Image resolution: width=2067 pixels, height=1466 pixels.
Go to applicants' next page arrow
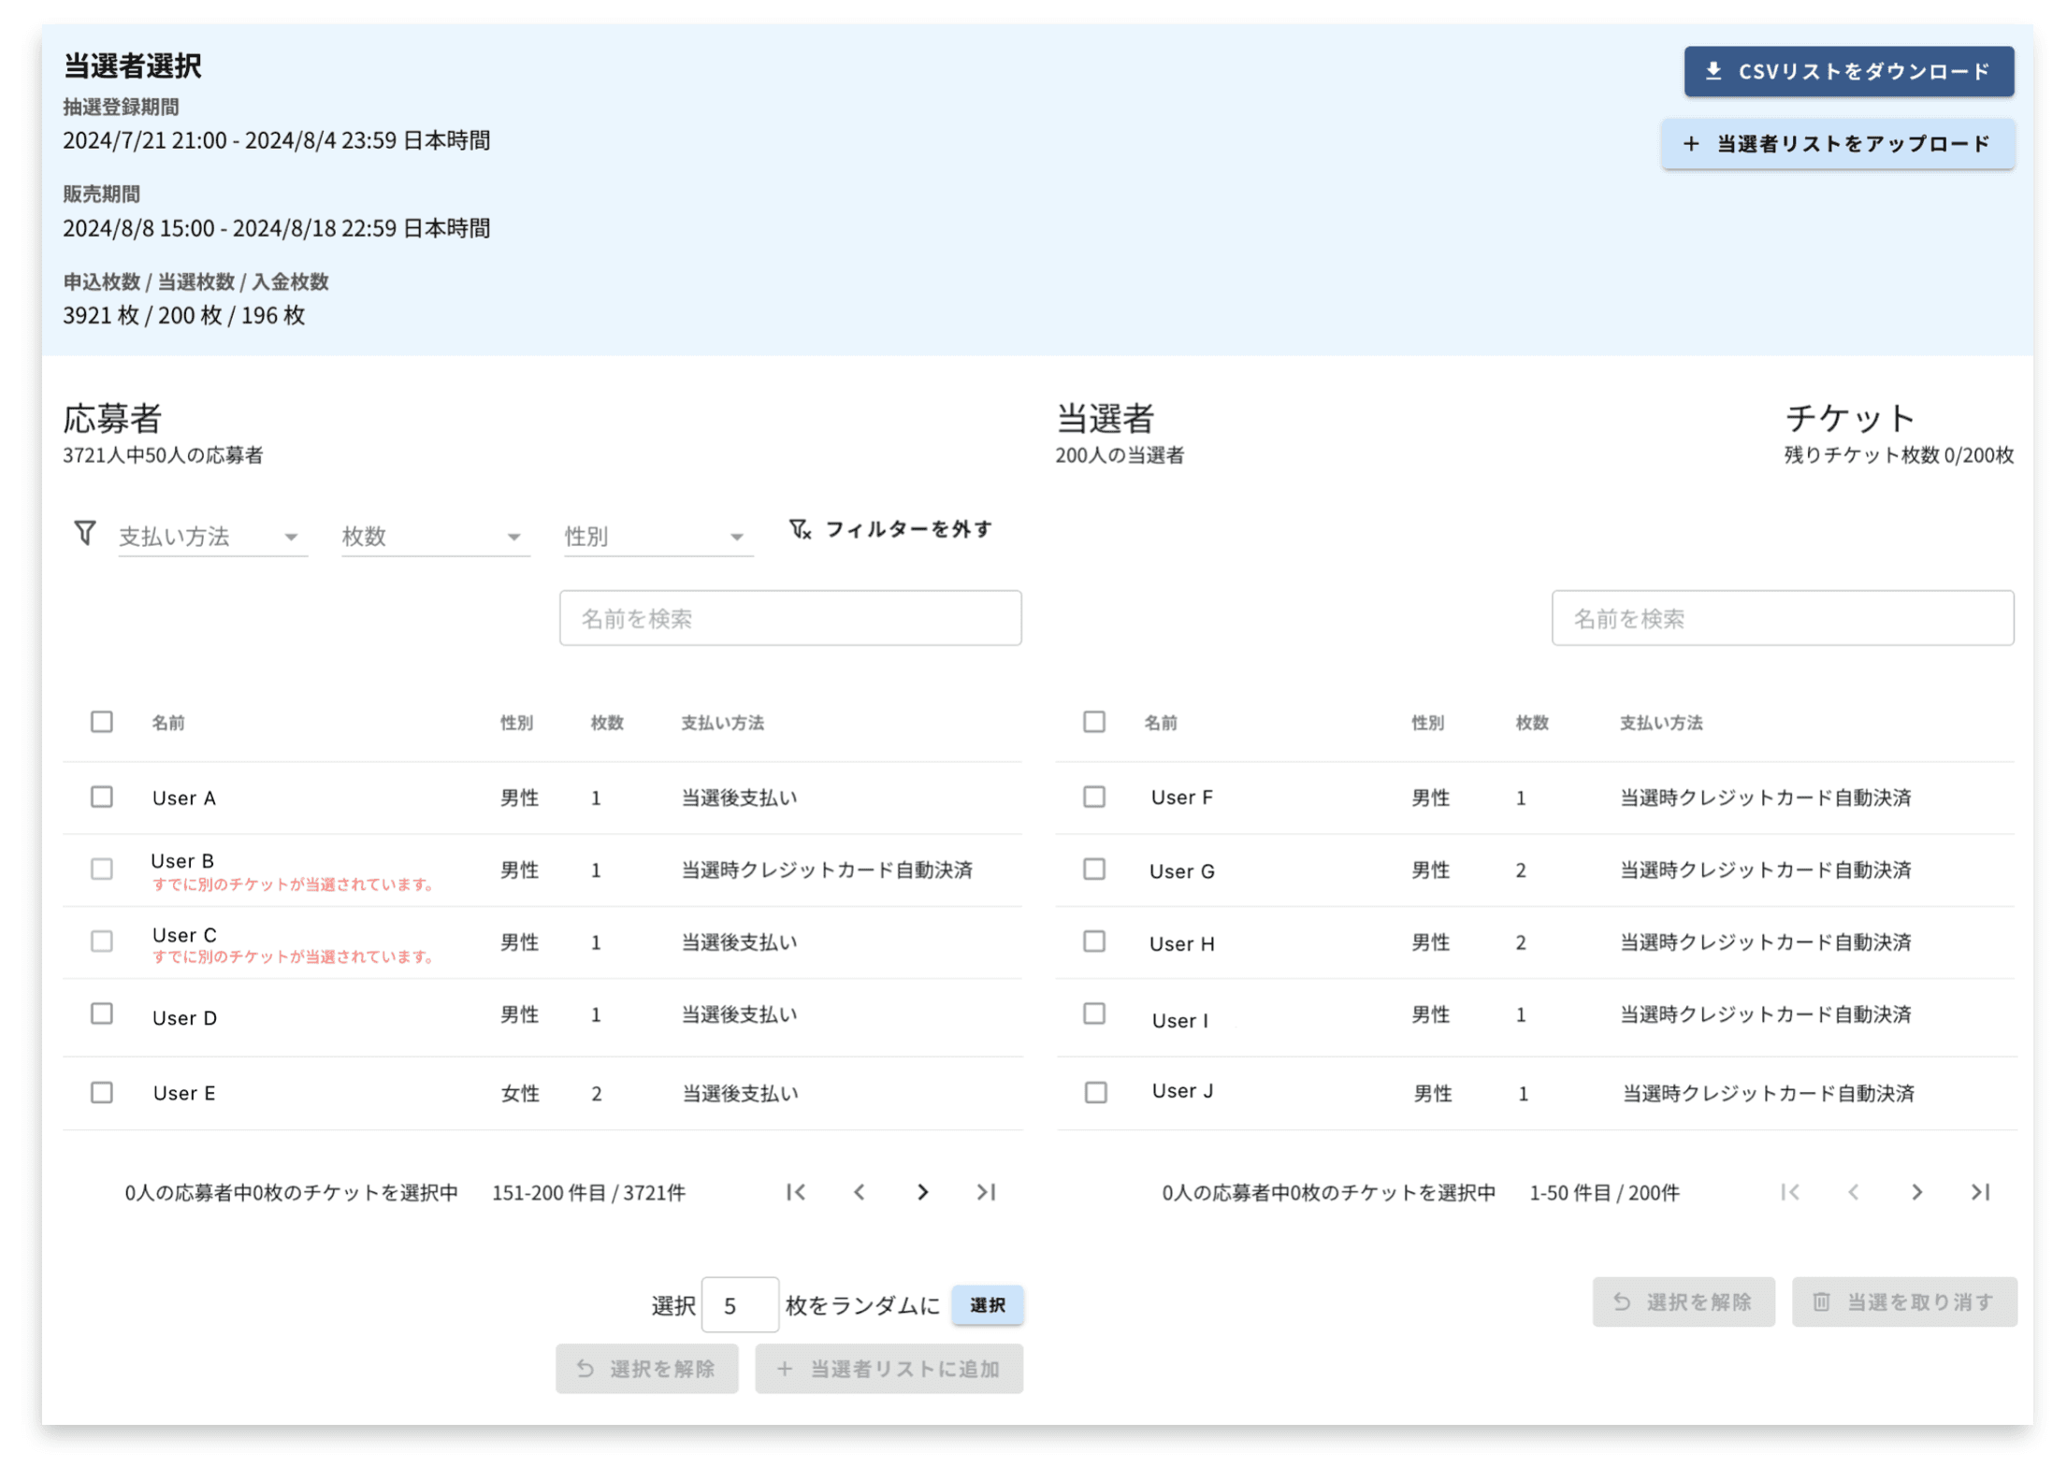(x=922, y=1192)
